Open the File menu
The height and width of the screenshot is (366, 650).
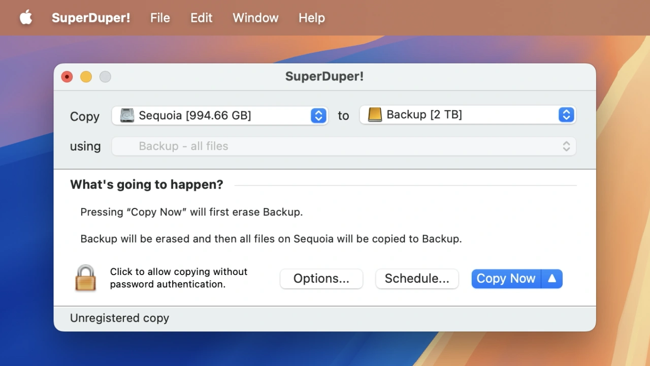coord(160,18)
